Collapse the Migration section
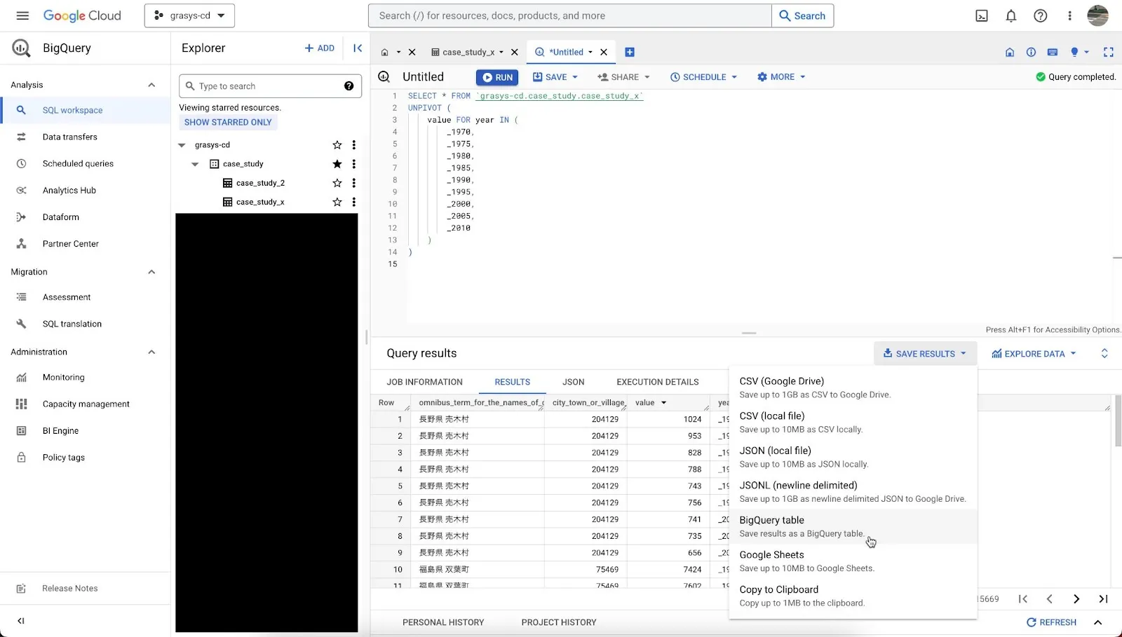The width and height of the screenshot is (1122, 637). coord(151,272)
